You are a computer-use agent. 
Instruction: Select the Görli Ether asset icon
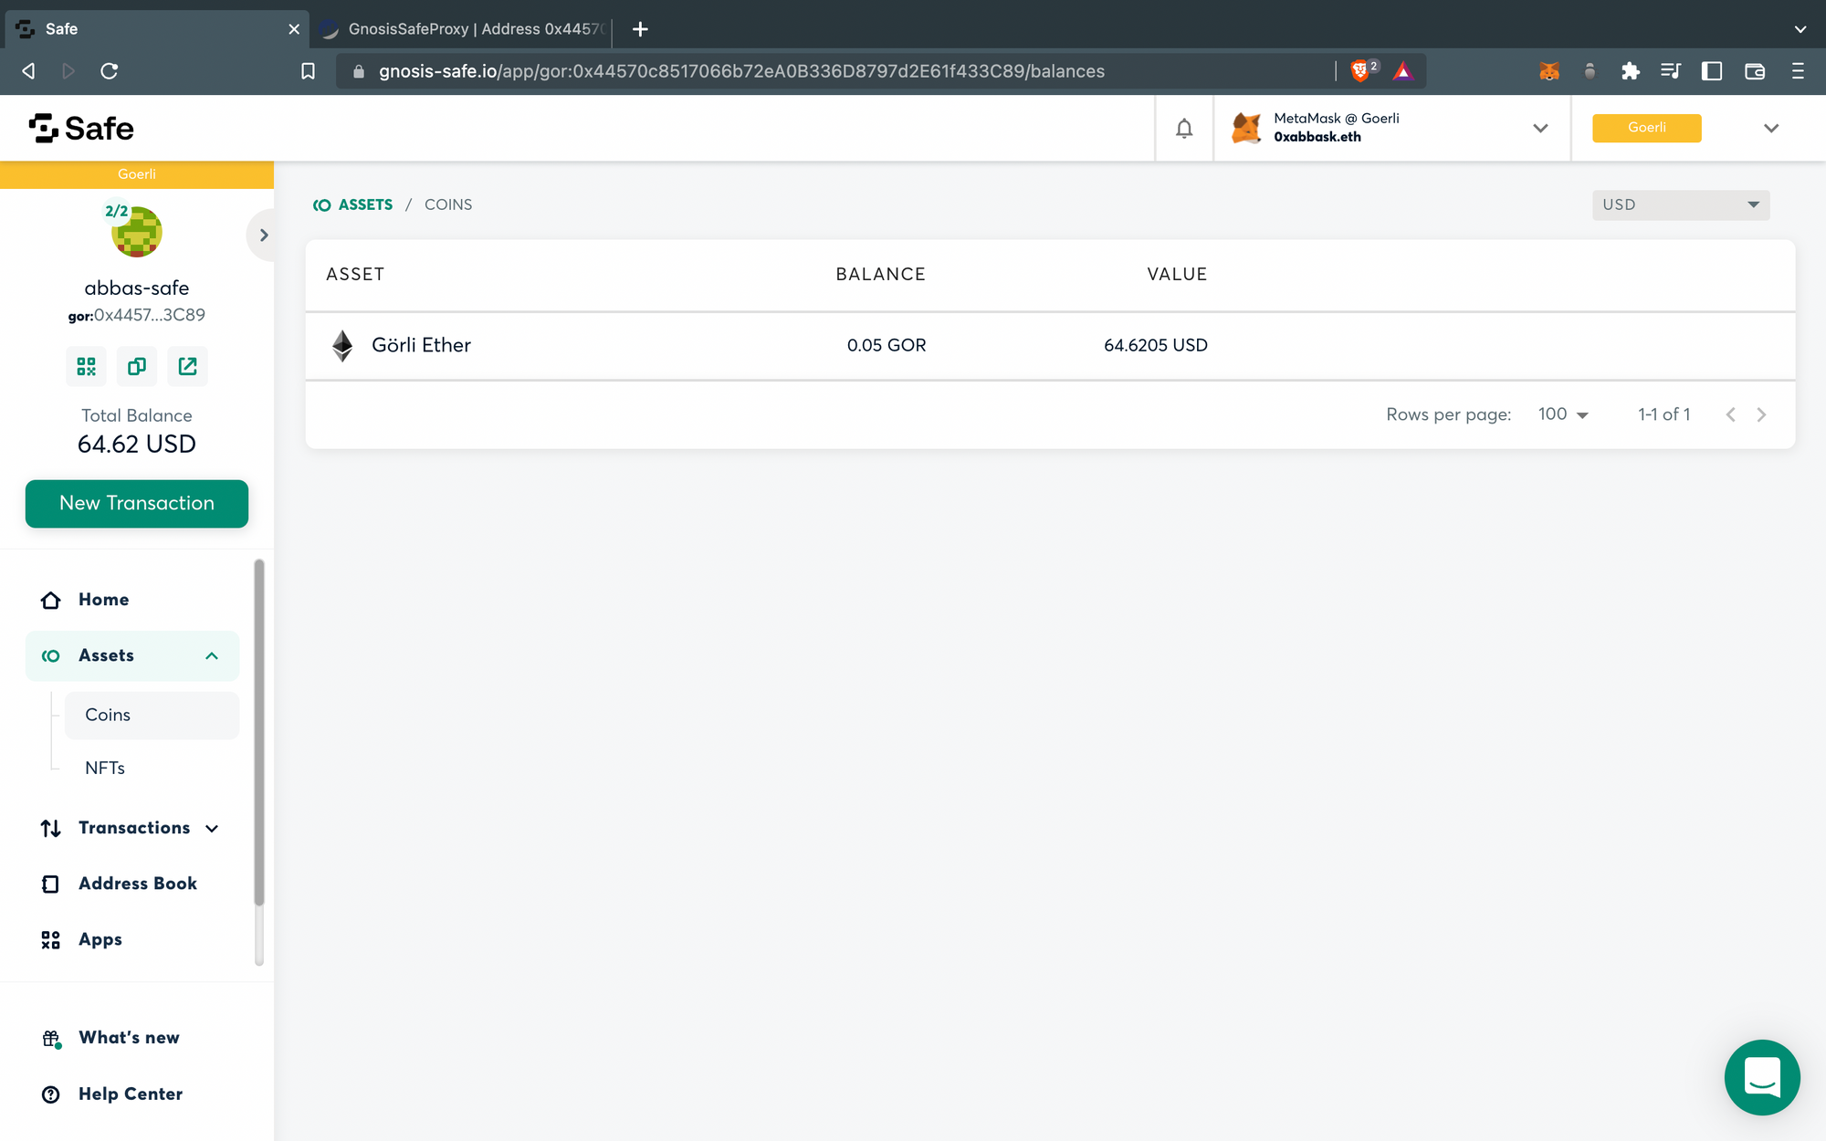[x=342, y=345]
